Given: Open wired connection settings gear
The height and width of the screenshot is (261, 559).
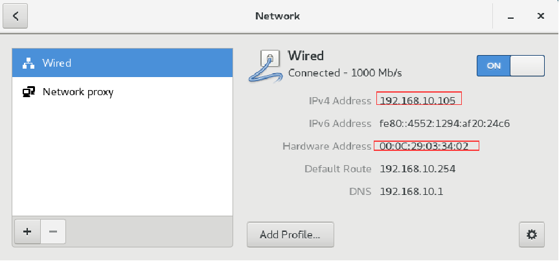Looking at the screenshot, I should (x=532, y=234).
